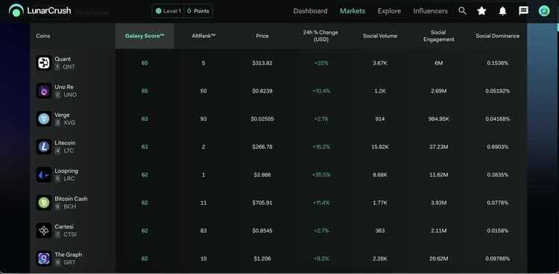The image size is (559, 274).
Task: Sort by Price column header
Action: pos(262,36)
